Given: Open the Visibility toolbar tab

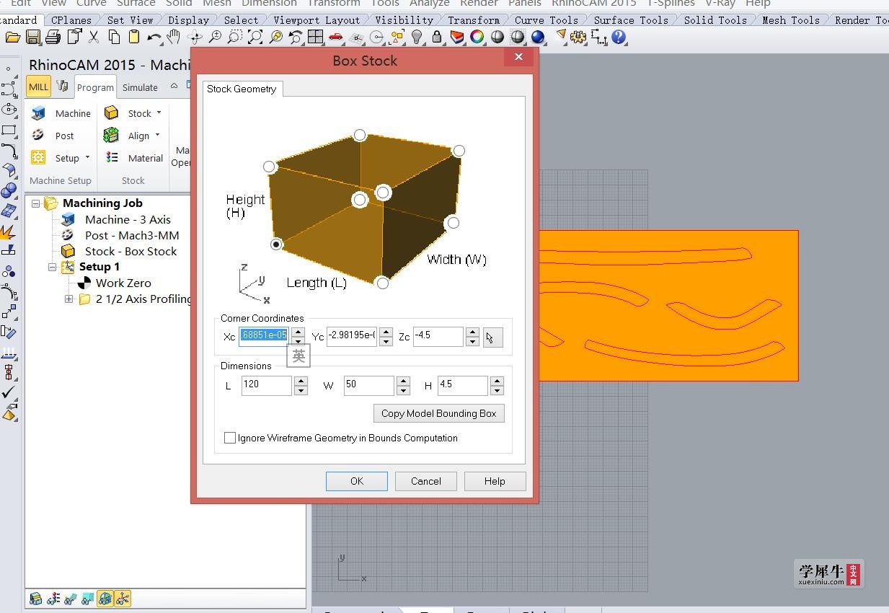Looking at the screenshot, I should click(404, 19).
